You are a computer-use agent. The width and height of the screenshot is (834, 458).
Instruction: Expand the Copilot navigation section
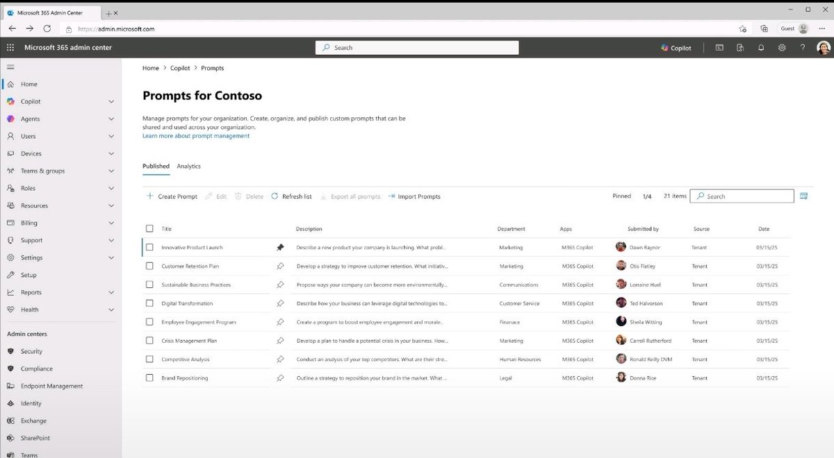click(111, 101)
